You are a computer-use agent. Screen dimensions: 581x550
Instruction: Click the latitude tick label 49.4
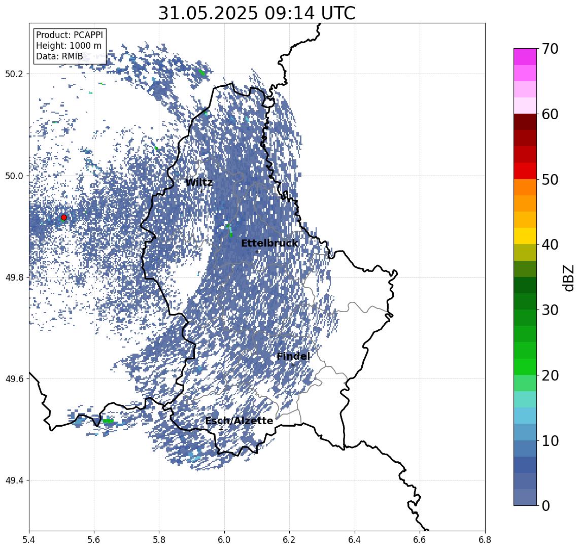click(14, 480)
